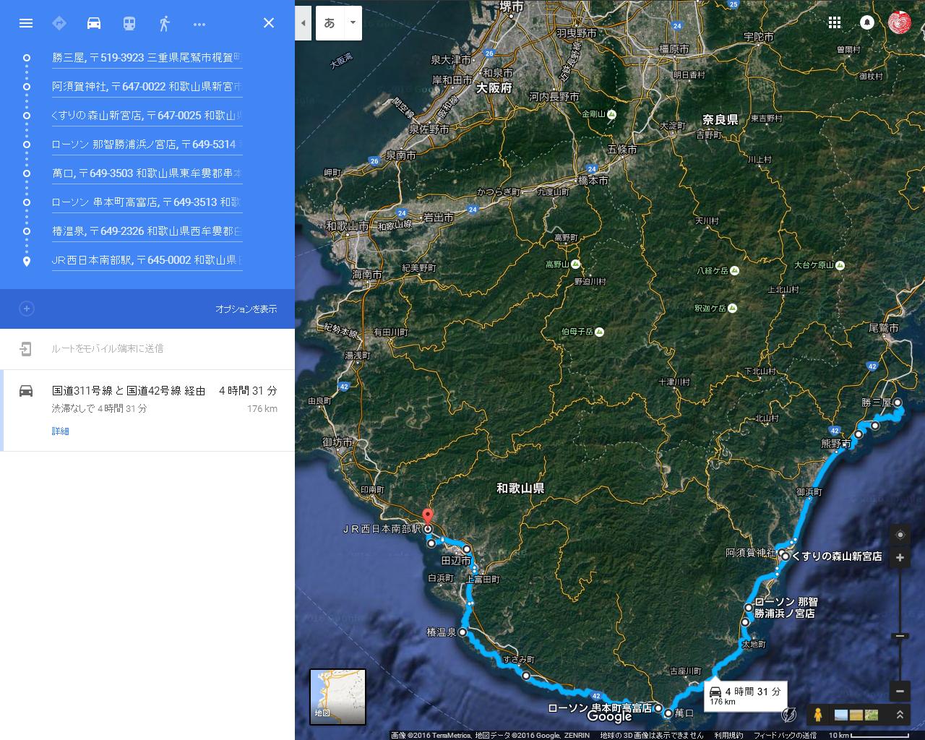The width and height of the screenshot is (925, 740).
Task: Click the 熊野市 city label
Action: pos(836,443)
